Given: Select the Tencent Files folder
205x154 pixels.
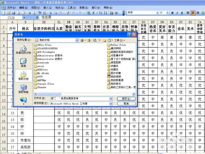Looking at the screenshot, I should click(44, 84).
